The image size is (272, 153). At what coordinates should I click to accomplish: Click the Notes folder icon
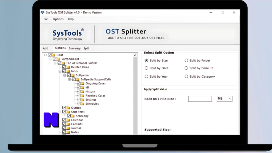[68, 132]
